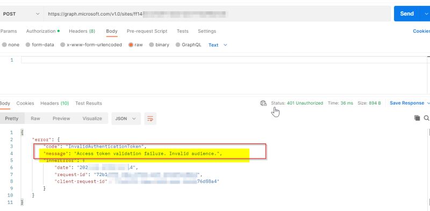Screen dimensions: 430x211
Task: Switch to the Params tab
Action: pos(9,31)
